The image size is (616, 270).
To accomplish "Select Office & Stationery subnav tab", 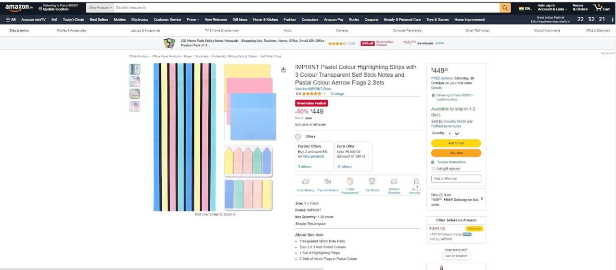I will click(598, 30).
